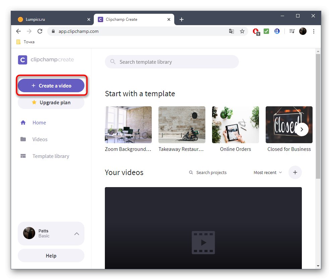Click the Create a video button

coord(51,86)
